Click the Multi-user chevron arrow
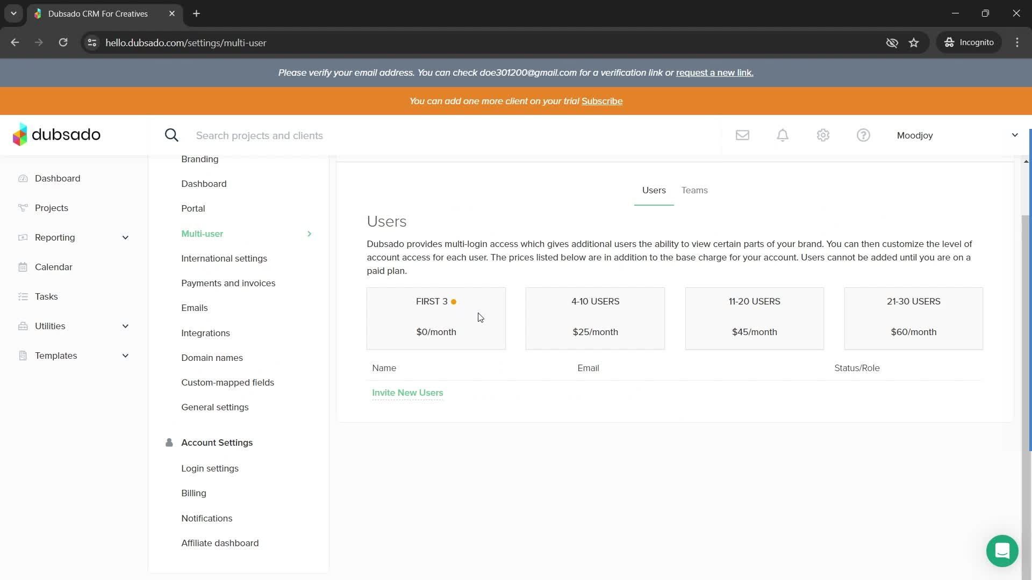This screenshot has height=580, width=1032. pyautogui.click(x=309, y=234)
